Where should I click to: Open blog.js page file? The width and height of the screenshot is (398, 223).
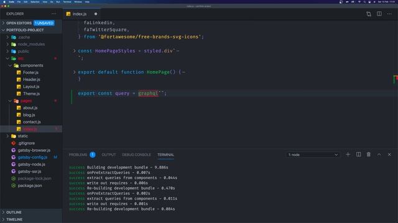coord(29,115)
